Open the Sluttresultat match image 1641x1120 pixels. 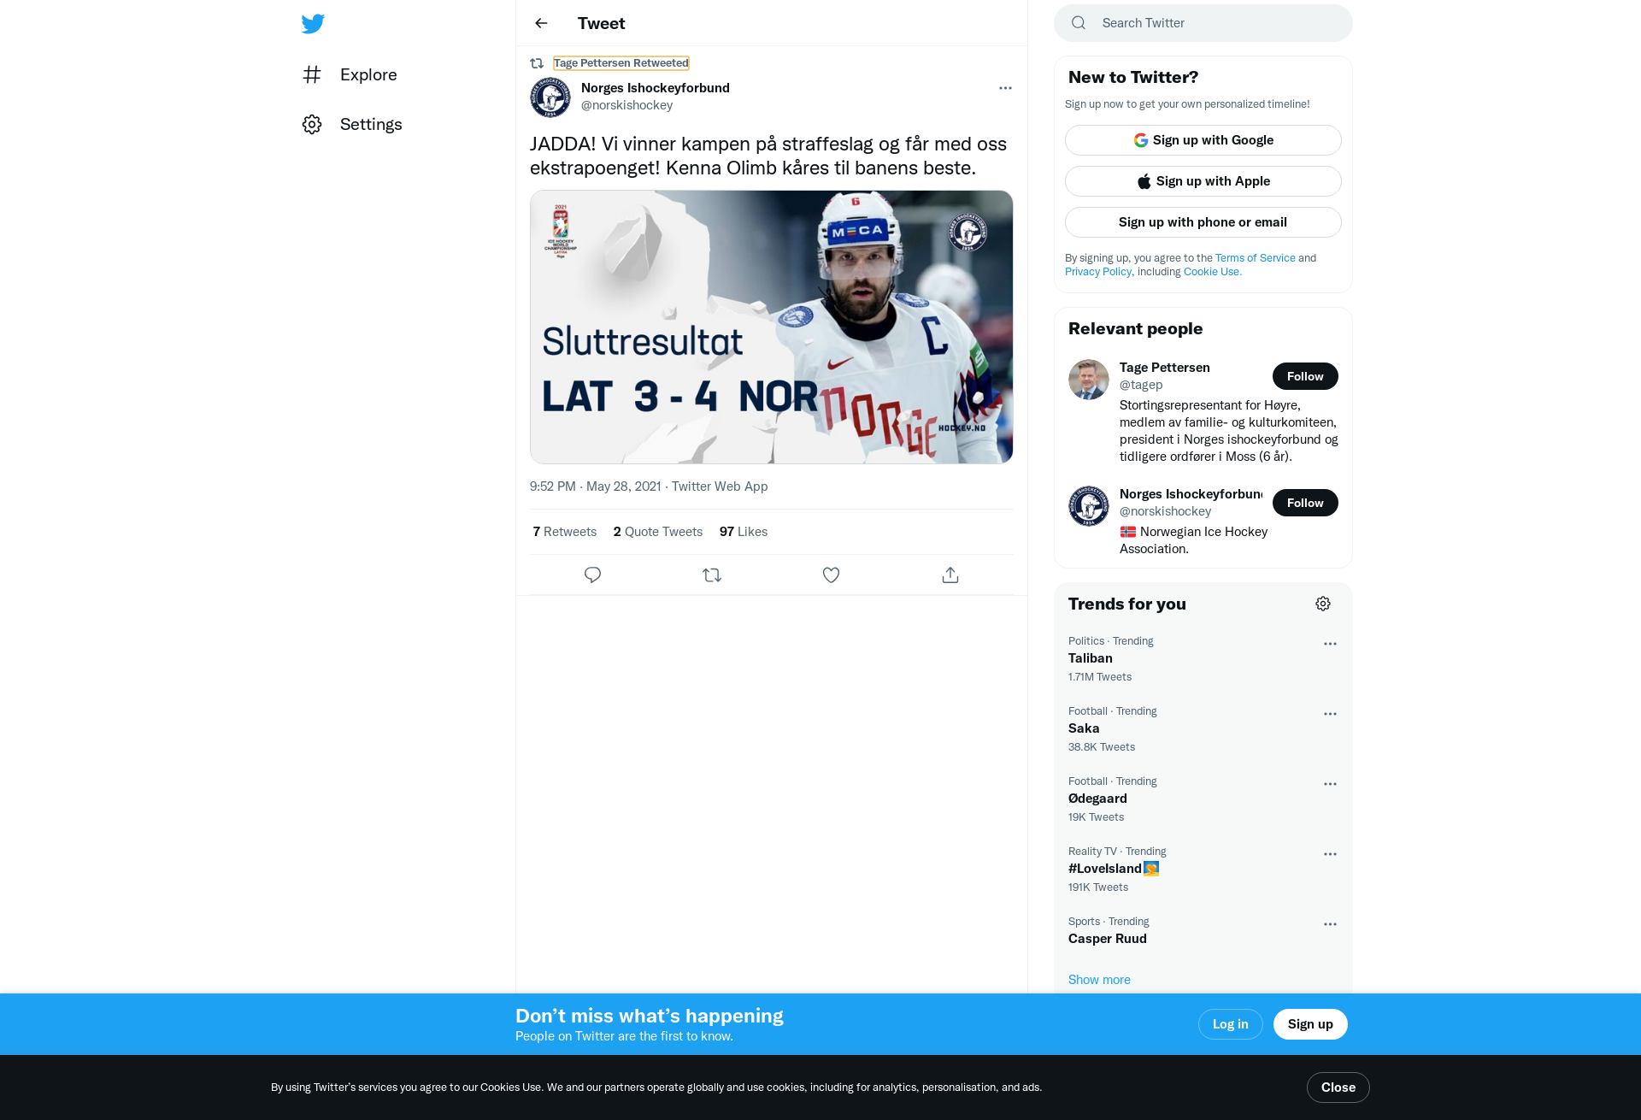771,327
